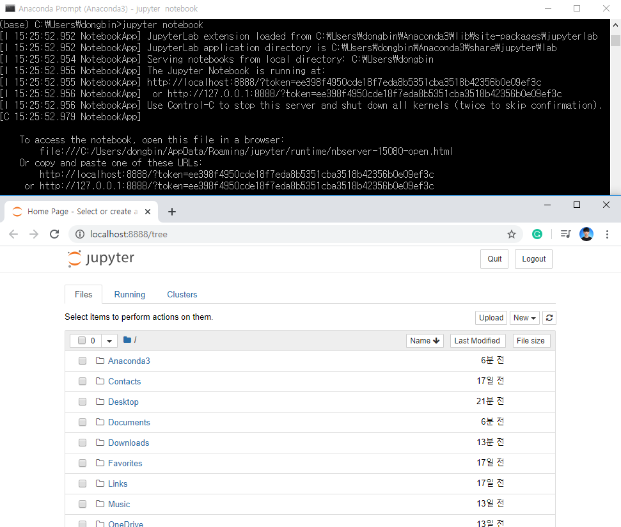621x527 pixels.
Task: Sort files by Name
Action: [x=425, y=340]
